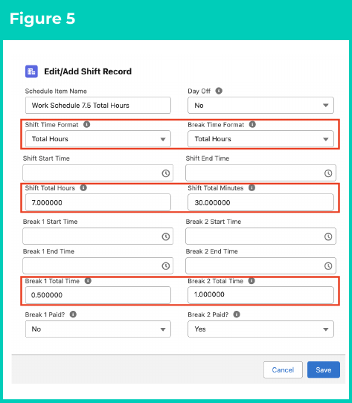Click the Shift End Time input field

pos(260,173)
